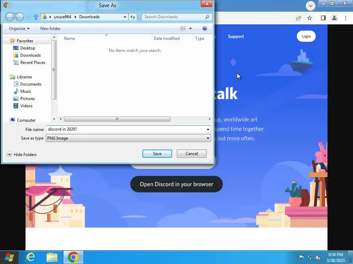This screenshot has width=353, height=264.
Task: Open File Explorer from taskbar
Action: click(52, 257)
